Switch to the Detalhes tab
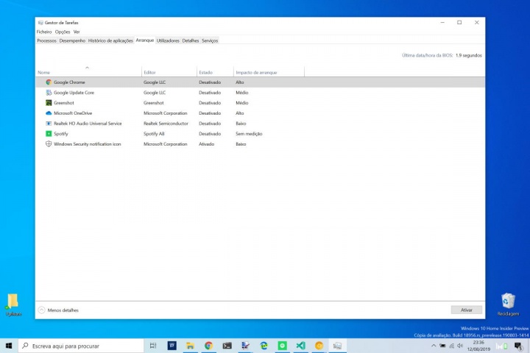The image size is (530, 353). coord(191,40)
